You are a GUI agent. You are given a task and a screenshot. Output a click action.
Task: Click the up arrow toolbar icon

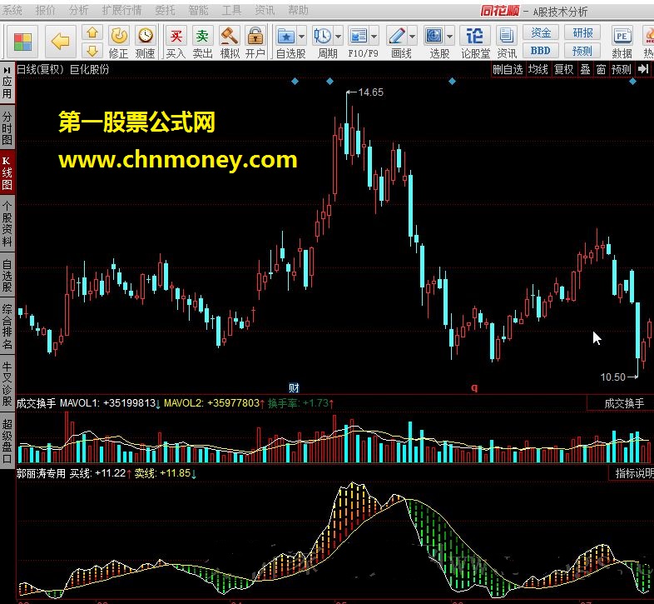92,32
